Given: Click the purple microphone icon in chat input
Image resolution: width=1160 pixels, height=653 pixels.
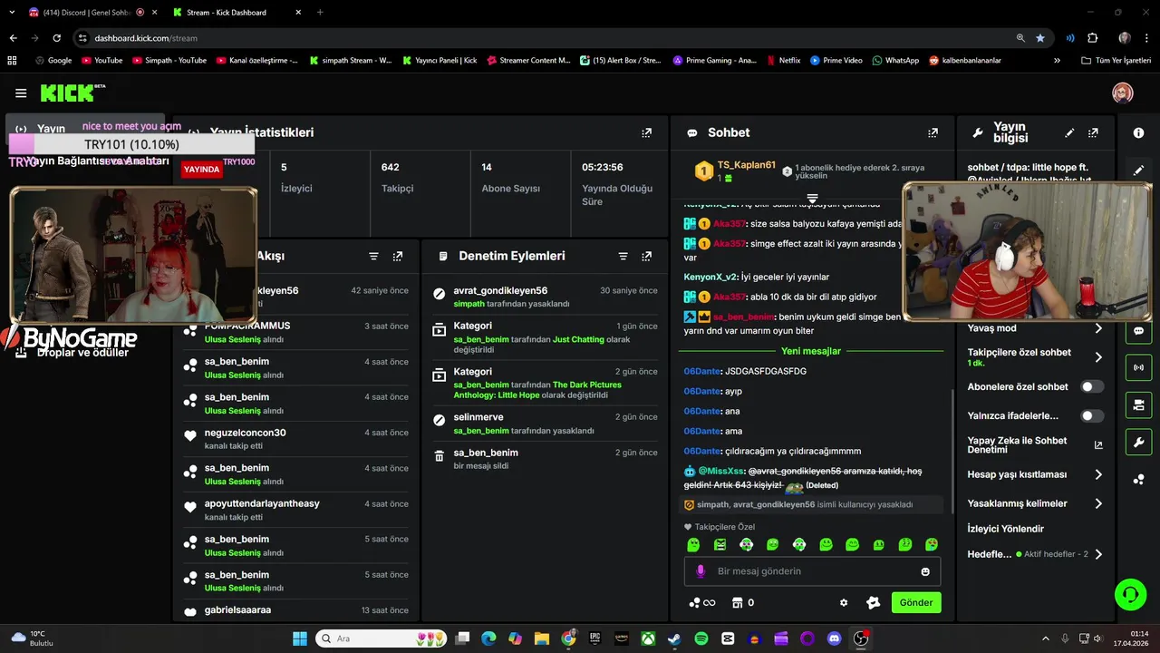Looking at the screenshot, I should (701, 571).
